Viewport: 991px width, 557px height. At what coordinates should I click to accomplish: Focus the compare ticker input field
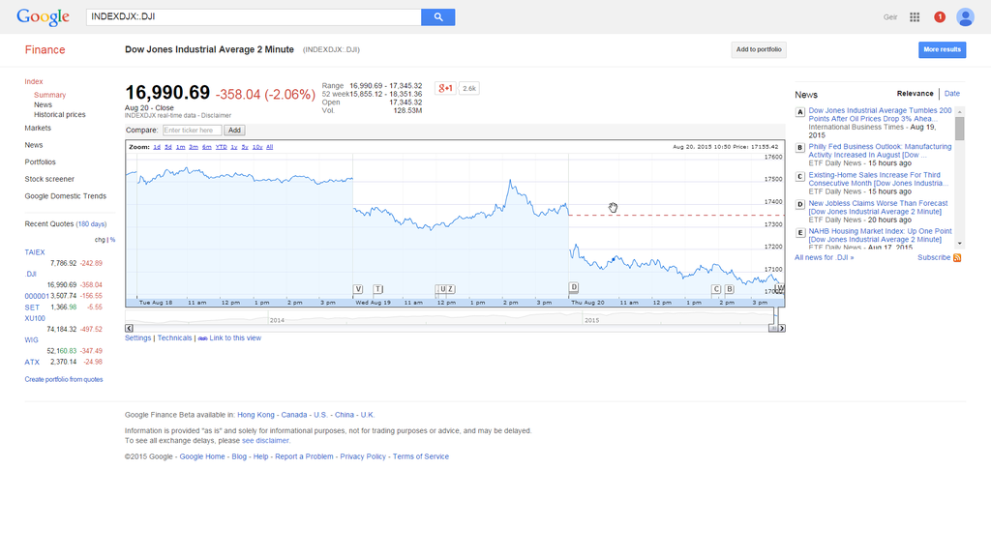[193, 131]
